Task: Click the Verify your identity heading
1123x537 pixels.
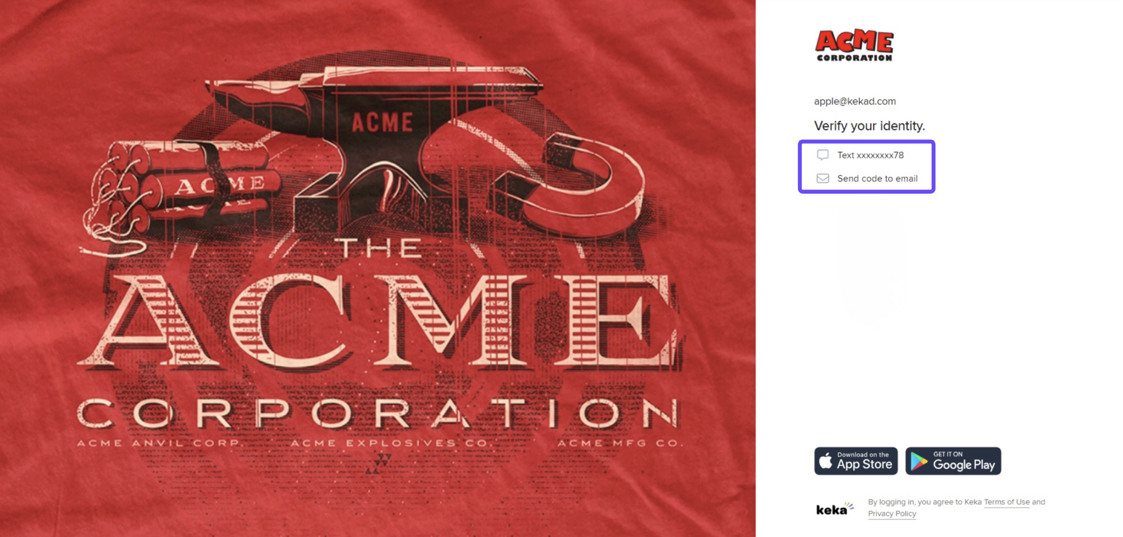Action: click(869, 126)
